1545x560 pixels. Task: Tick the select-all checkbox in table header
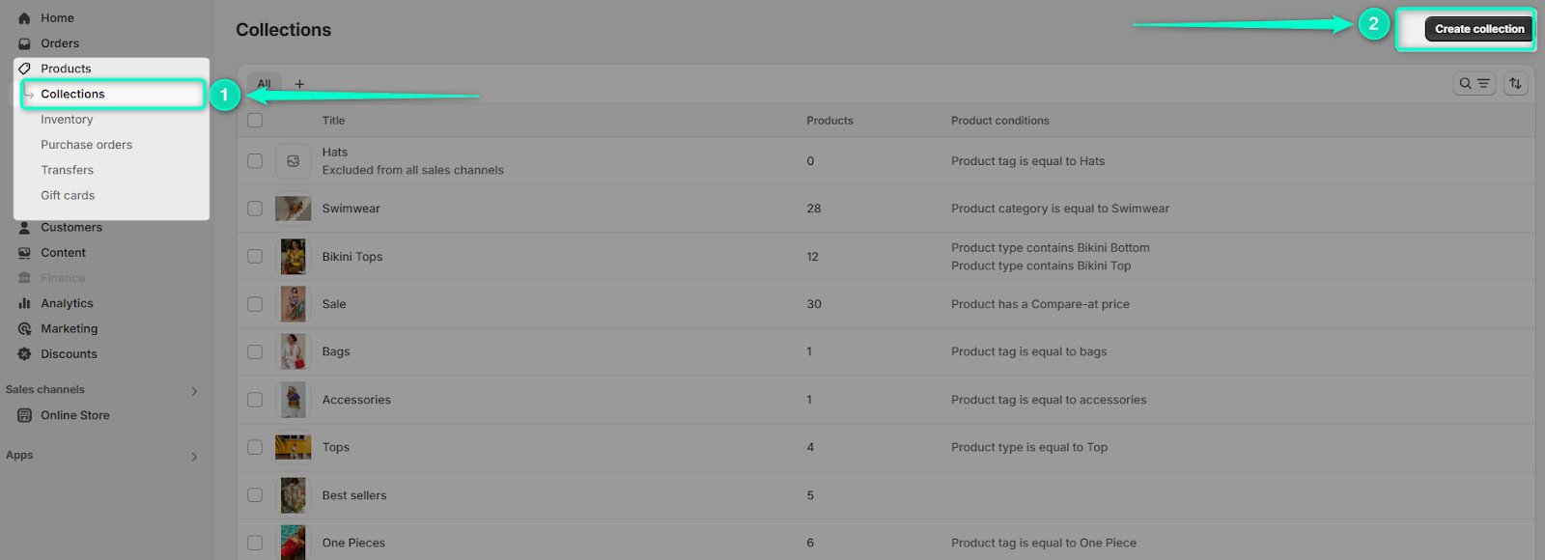[x=255, y=121]
